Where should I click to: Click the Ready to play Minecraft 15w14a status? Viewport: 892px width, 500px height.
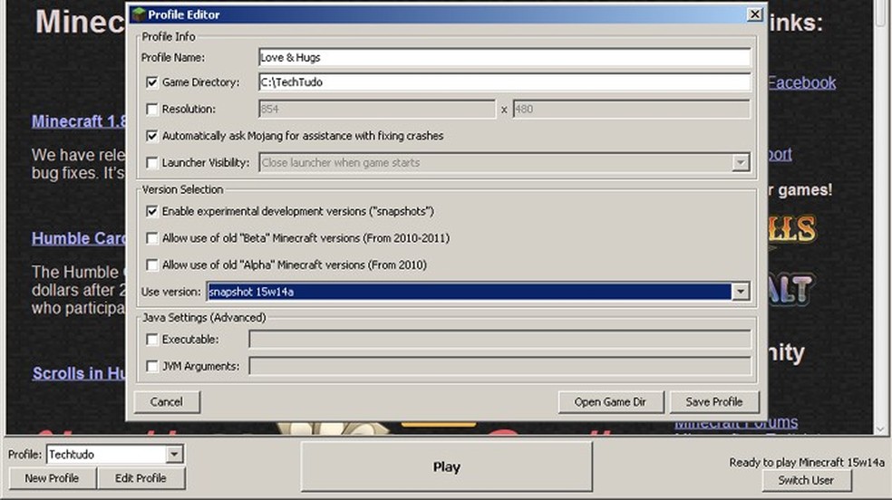coord(807,463)
